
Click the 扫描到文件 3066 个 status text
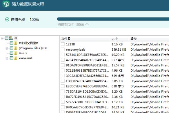point(73,25)
